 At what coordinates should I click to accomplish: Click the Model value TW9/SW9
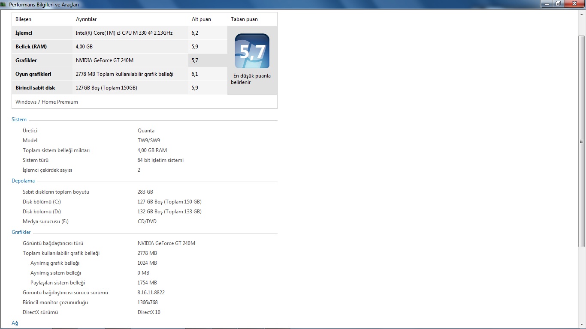click(149, 141)
